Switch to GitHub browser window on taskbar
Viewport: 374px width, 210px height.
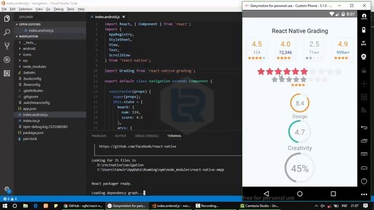click(82, 206)
